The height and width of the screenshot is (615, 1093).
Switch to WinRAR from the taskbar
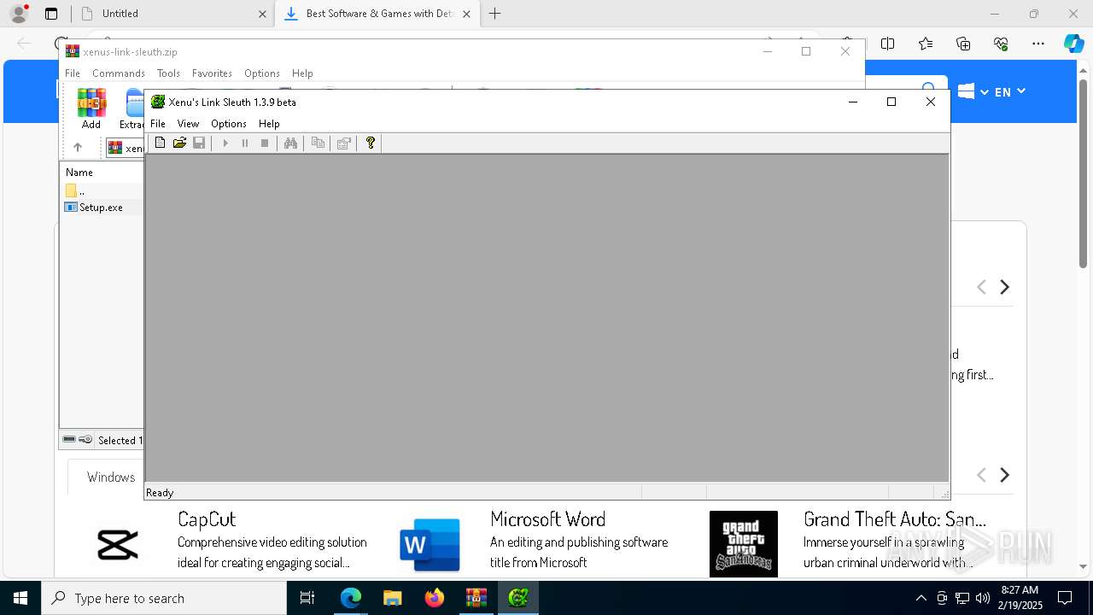476,598
